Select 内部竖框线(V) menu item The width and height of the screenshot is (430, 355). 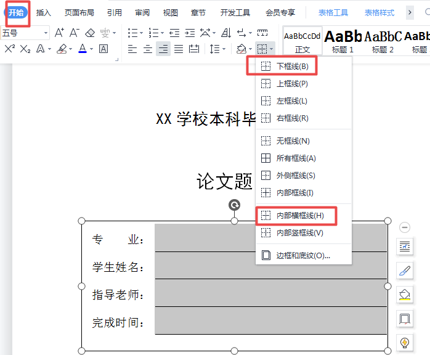(x=304, y=232)
